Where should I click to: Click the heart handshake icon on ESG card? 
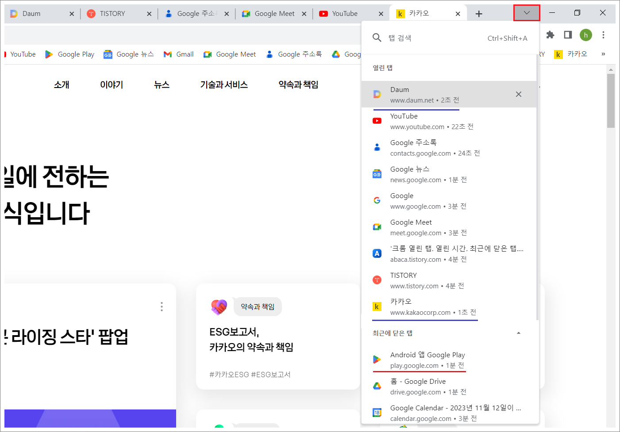click(x=219, y=306)
